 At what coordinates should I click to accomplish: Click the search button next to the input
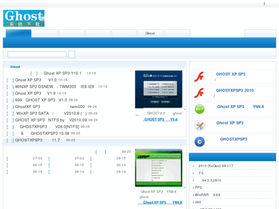point(71,54)
